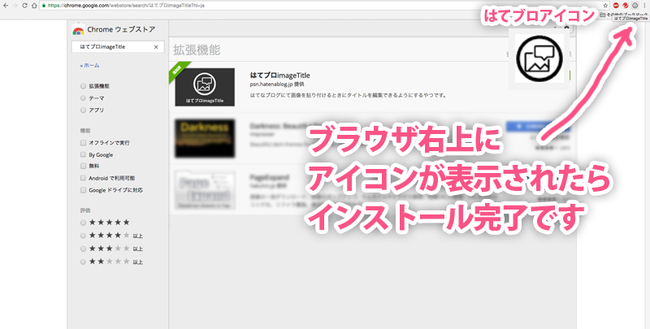
Task: Check the Google ドライブに対応 checkbox
Action: pos(83,190)
